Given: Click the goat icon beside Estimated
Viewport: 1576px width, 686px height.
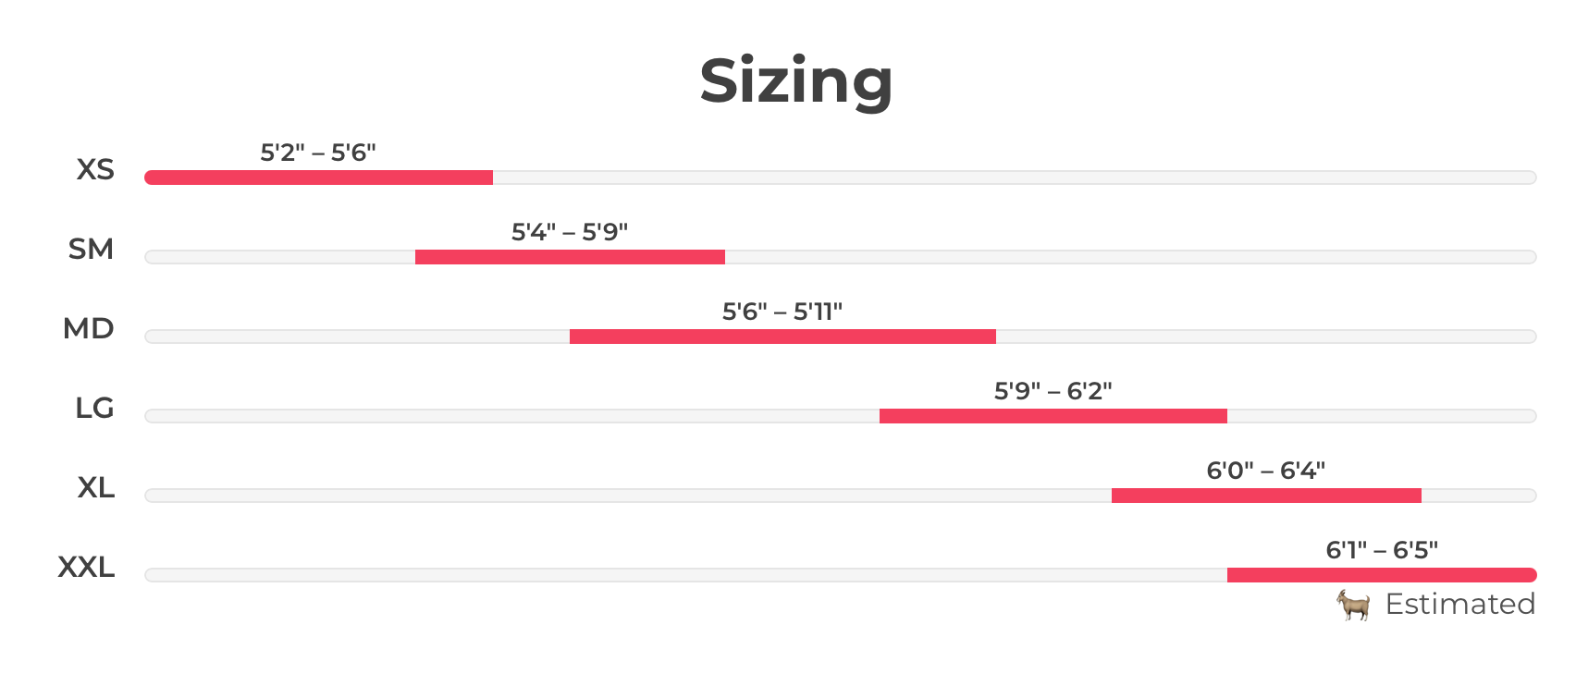Looking at the screenshot, I should point(1353,605).
